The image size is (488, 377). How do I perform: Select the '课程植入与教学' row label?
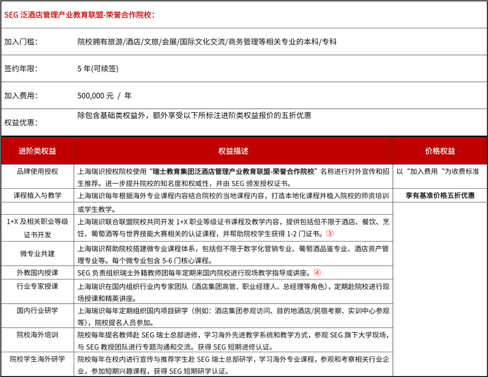[37, 195]
